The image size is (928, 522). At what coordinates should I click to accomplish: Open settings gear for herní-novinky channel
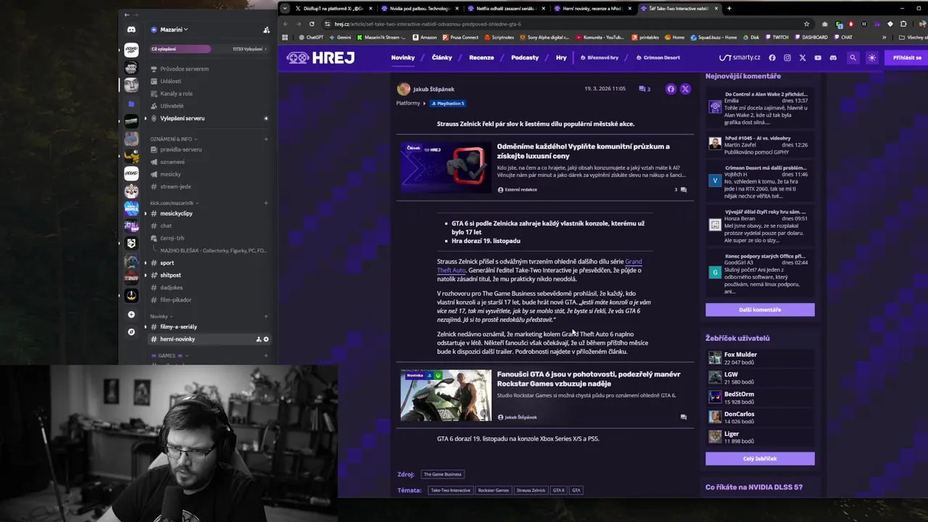click(x=266, y=339)
